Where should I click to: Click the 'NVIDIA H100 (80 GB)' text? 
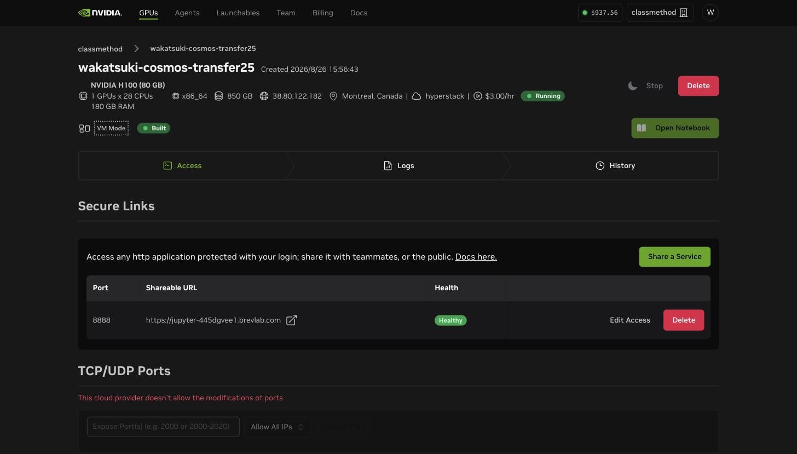[128, 85]
